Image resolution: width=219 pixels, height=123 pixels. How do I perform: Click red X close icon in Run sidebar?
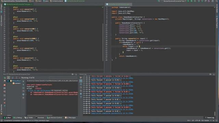4,102
